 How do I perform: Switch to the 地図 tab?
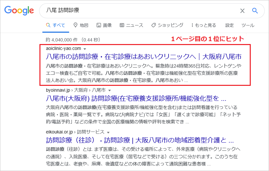pyautogui.click(x=81, y=25)
